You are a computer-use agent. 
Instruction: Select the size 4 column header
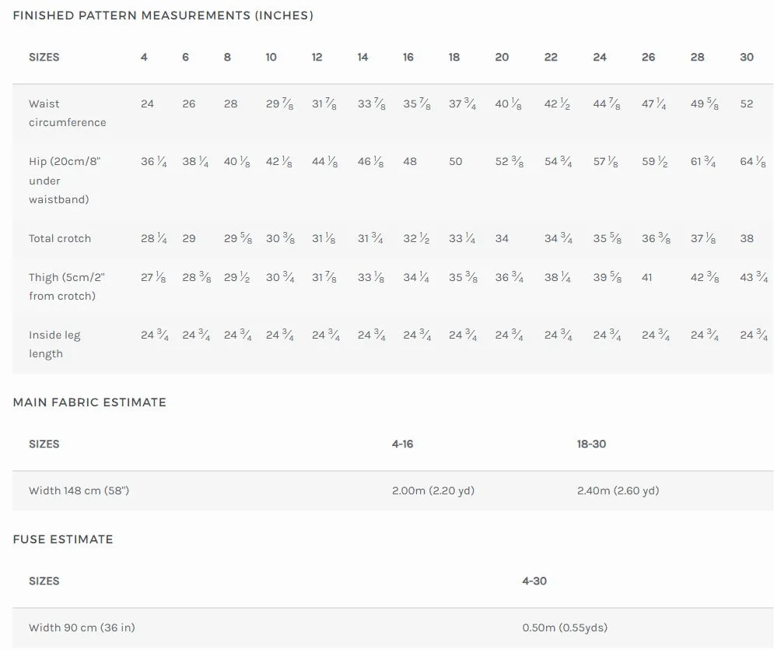click(x=144, y=58)
